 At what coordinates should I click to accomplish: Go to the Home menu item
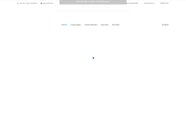pos(64,25)
